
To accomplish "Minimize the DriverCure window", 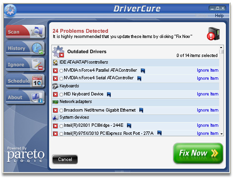I will tap(212, 8).
